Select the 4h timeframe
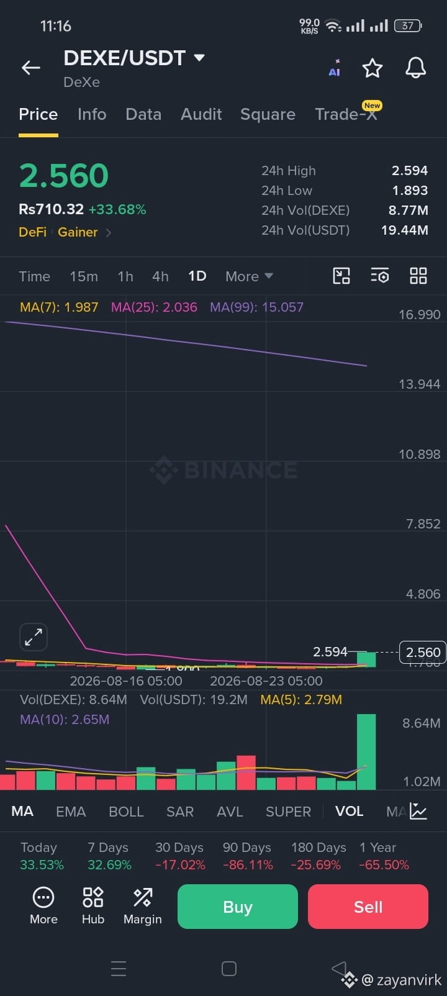 click(x=160, y=276)
